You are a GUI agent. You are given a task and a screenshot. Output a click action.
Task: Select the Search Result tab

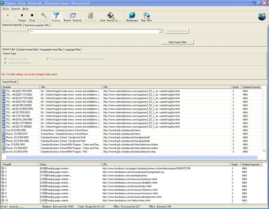(9, 82)
